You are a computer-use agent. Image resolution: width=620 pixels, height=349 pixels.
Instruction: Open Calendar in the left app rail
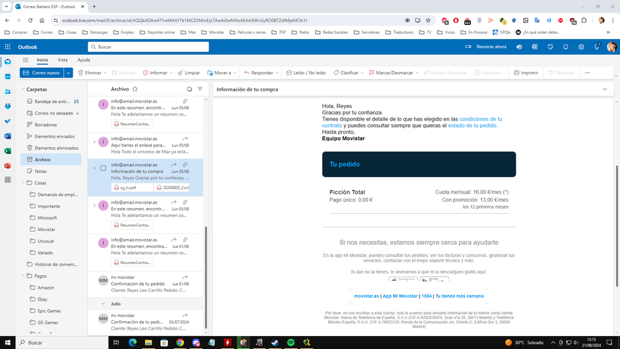tap(7, 77)
